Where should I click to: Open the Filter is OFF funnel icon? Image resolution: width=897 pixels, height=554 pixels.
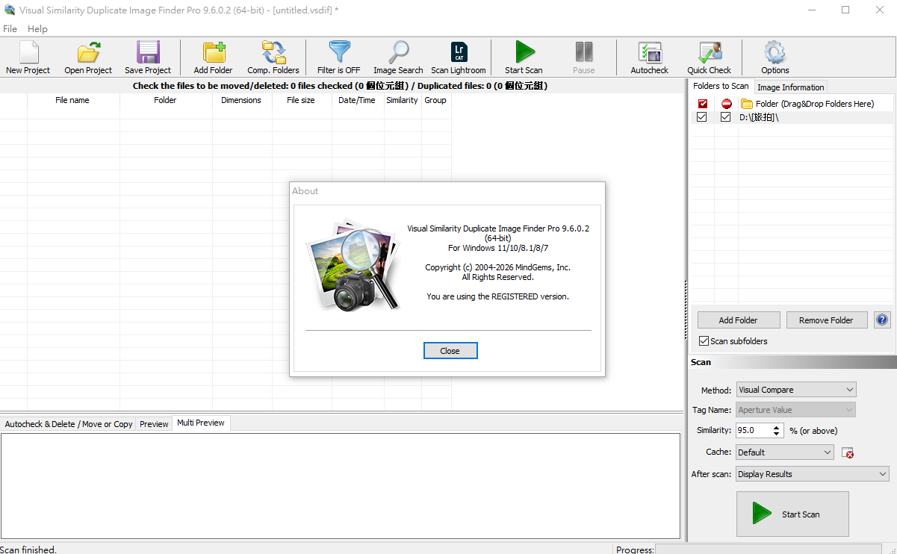coord(338,57)
